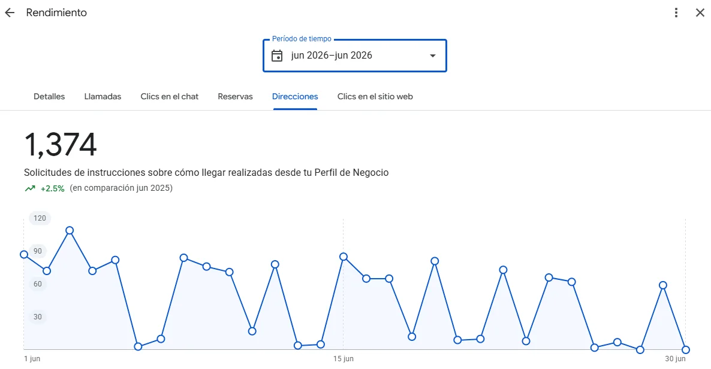Click the comparison text (en comparación jun 2025)
The image size is (711, 369).
click(x=121, y=188)
